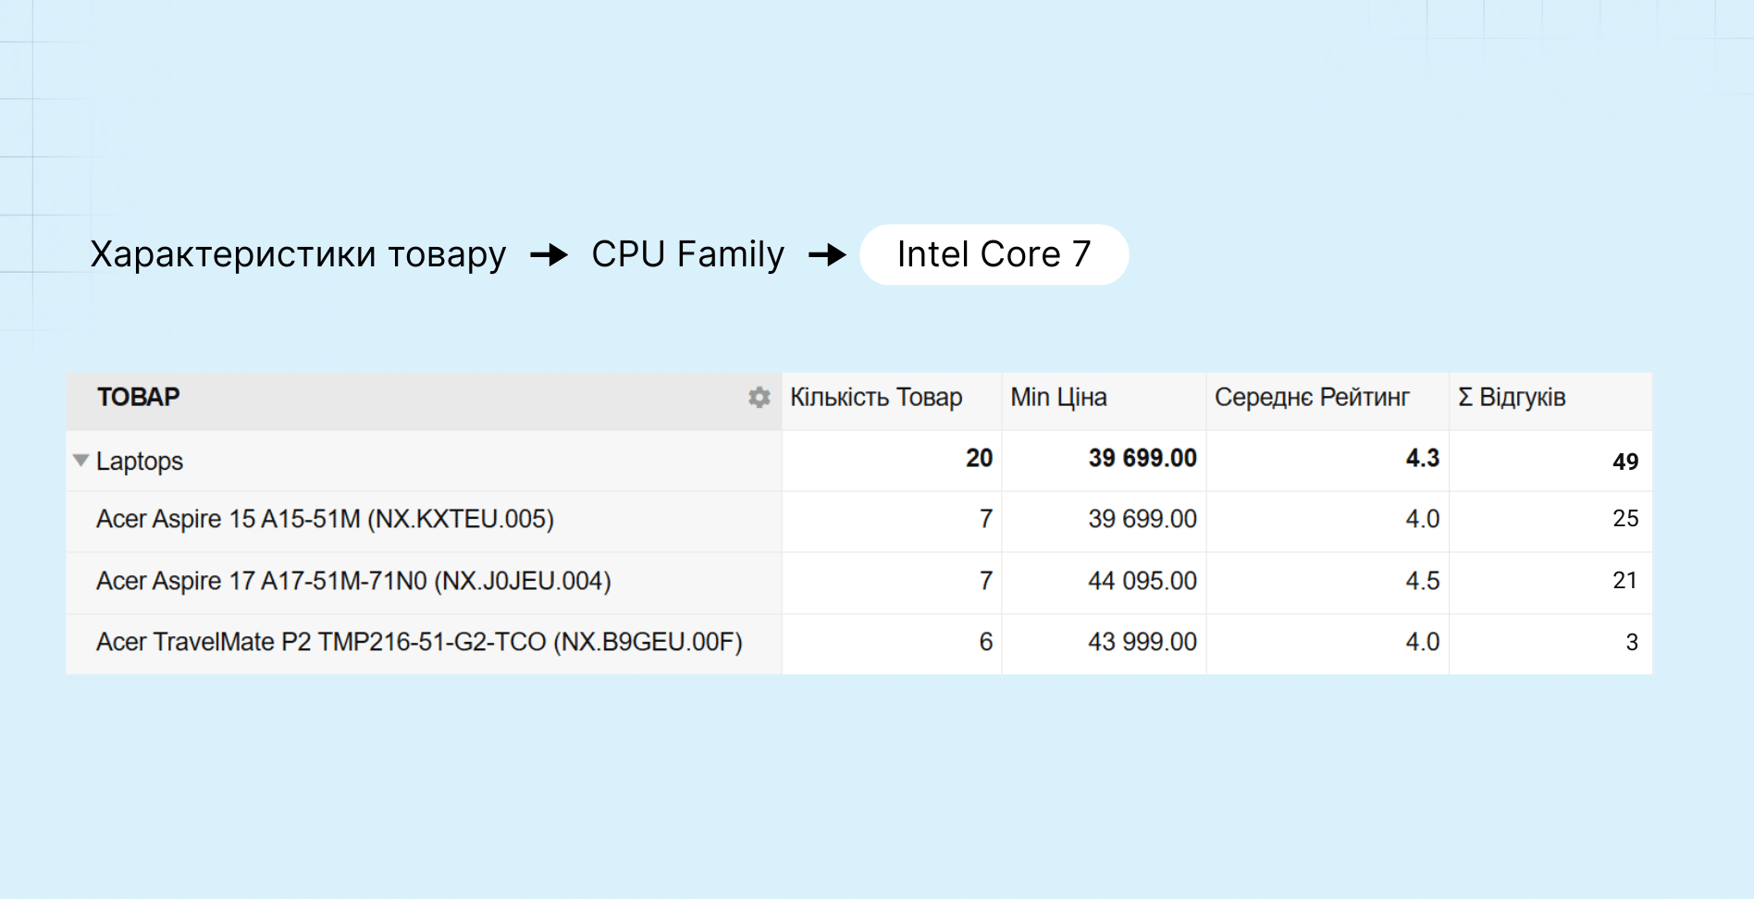Click the arrow after Характеристики товару

coord(549,255)
